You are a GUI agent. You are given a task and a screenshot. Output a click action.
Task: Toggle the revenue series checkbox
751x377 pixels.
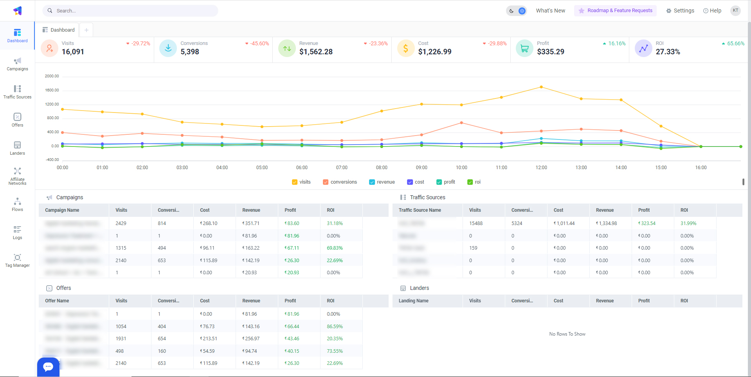point(372,182)
